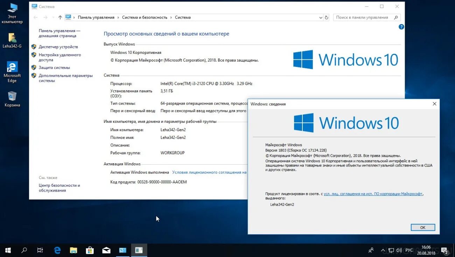Open the People icon in the system tray
The image size is (455, 257).
[371, 250]
